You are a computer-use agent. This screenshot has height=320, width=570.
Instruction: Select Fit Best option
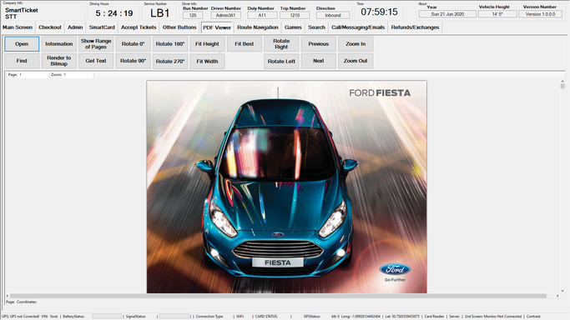coord(245,44)
